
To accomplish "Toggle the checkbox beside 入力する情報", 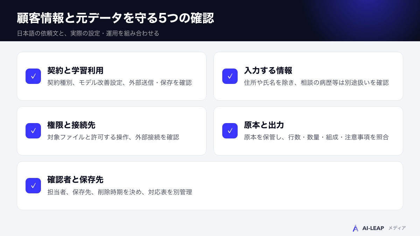I will tap(230, 76).
